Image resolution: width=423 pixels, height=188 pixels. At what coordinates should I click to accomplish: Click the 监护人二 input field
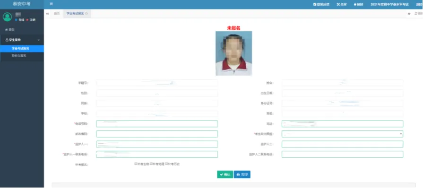pyautogui.click(x=342, y=144)
